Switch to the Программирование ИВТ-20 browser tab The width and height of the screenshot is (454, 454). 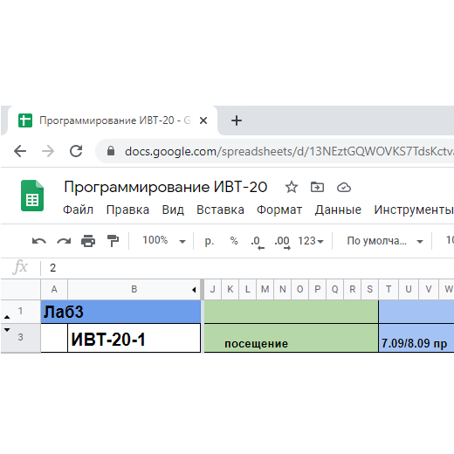point(113,120)
